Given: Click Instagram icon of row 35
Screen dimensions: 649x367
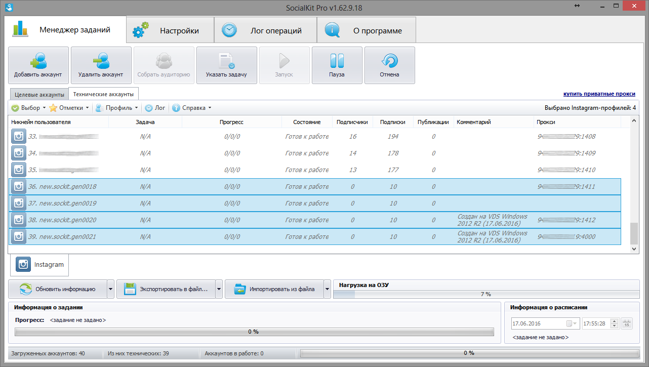Looking at the screenshot, I should [x=19, y=170].
